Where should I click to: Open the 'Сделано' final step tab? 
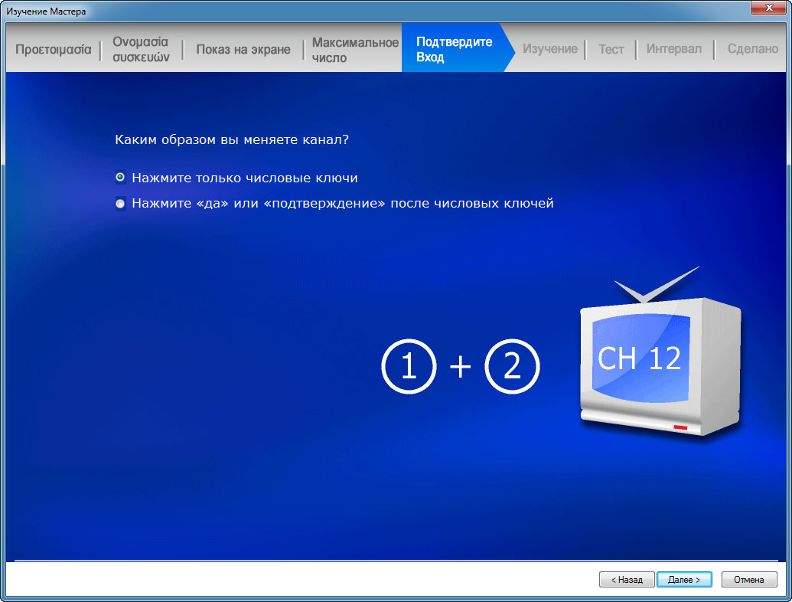coord(753,48)
